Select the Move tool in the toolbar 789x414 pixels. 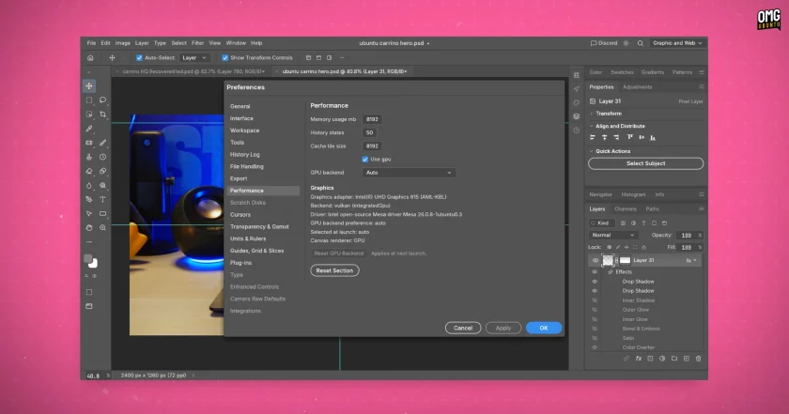point(89,86)
